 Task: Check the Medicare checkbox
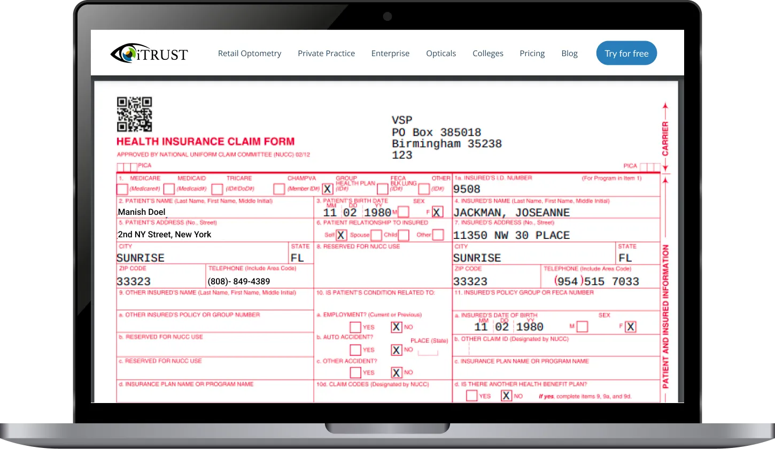tap(122, 189)
